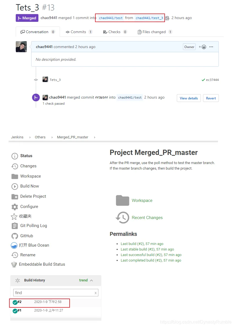
Task: Expand the Jenkins breadcrumb arrow
Action: (x=30, y=137)
